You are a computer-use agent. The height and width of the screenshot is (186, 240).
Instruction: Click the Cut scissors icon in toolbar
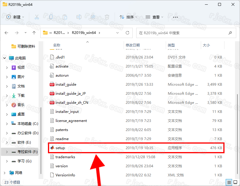click(x=37, y=17)
